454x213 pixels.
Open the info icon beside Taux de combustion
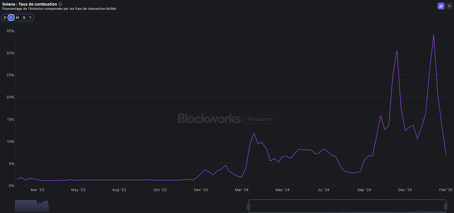[x=60, y=4]
